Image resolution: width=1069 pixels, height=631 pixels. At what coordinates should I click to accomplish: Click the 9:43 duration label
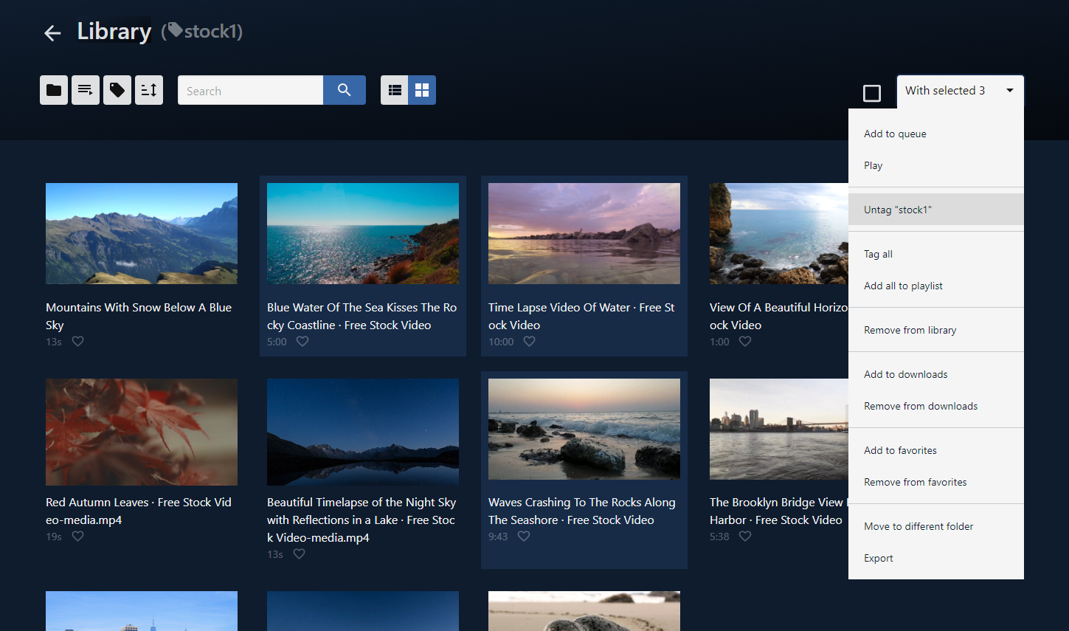pos(498,537)
